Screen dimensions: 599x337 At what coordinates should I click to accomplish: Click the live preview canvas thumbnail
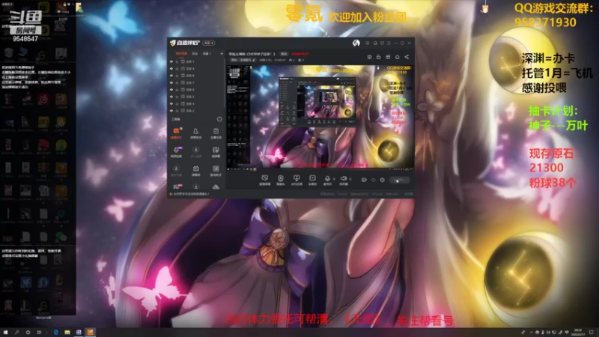point(320,117)
